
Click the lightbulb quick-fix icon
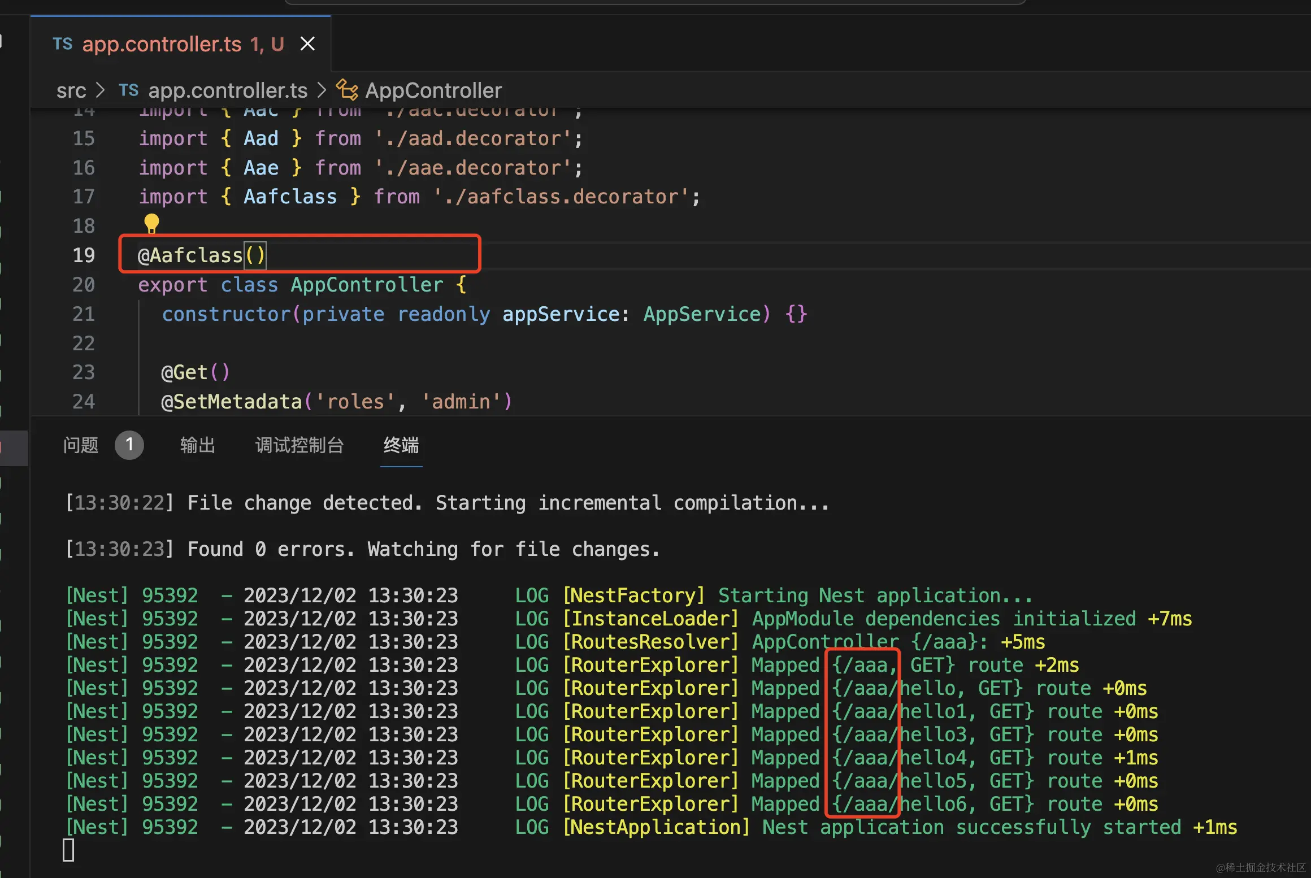point(151,223)
